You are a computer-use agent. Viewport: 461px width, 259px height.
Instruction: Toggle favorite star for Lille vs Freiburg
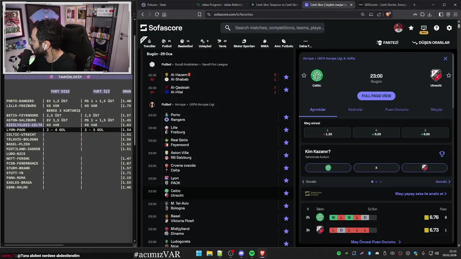[x=286, y=130]
